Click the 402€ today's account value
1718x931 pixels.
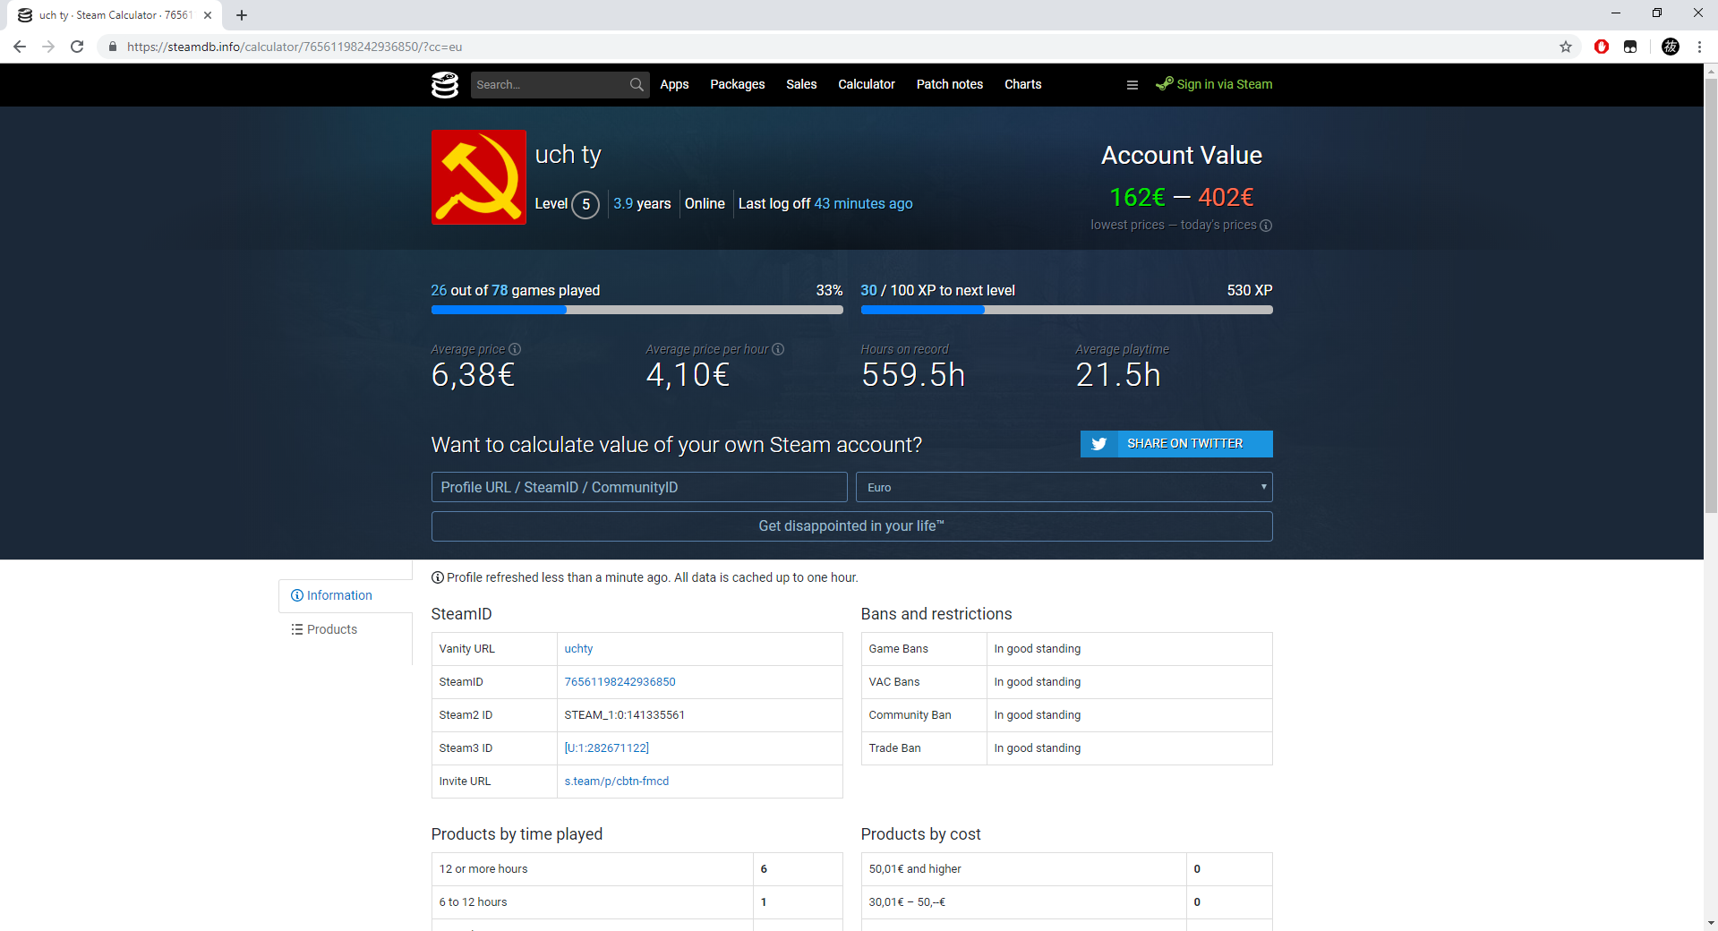(1226, 197)
